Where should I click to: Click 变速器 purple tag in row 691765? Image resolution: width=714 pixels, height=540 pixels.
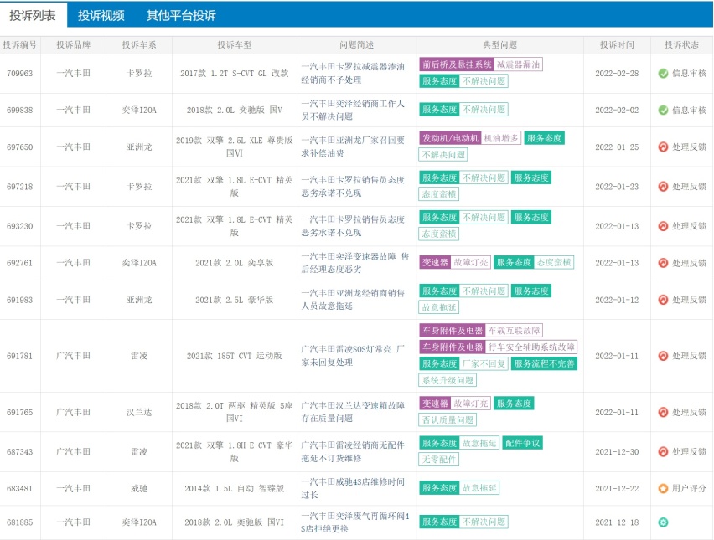435,404
